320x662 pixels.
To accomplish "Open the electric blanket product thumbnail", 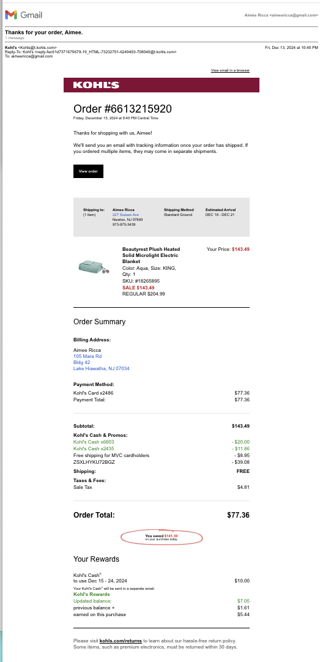I will 94,266.
